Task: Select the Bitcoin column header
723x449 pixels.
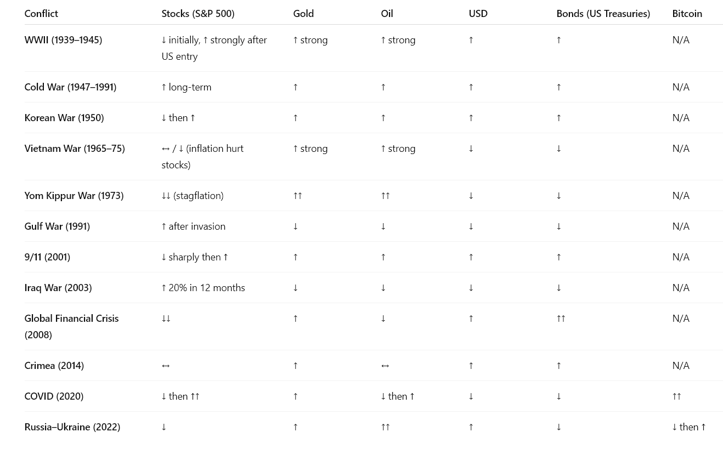Action: pos(687,14)
